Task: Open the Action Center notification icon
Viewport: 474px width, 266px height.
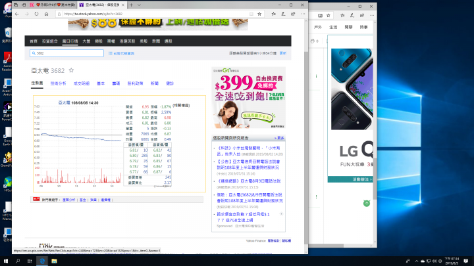Action: pos(466,261)
